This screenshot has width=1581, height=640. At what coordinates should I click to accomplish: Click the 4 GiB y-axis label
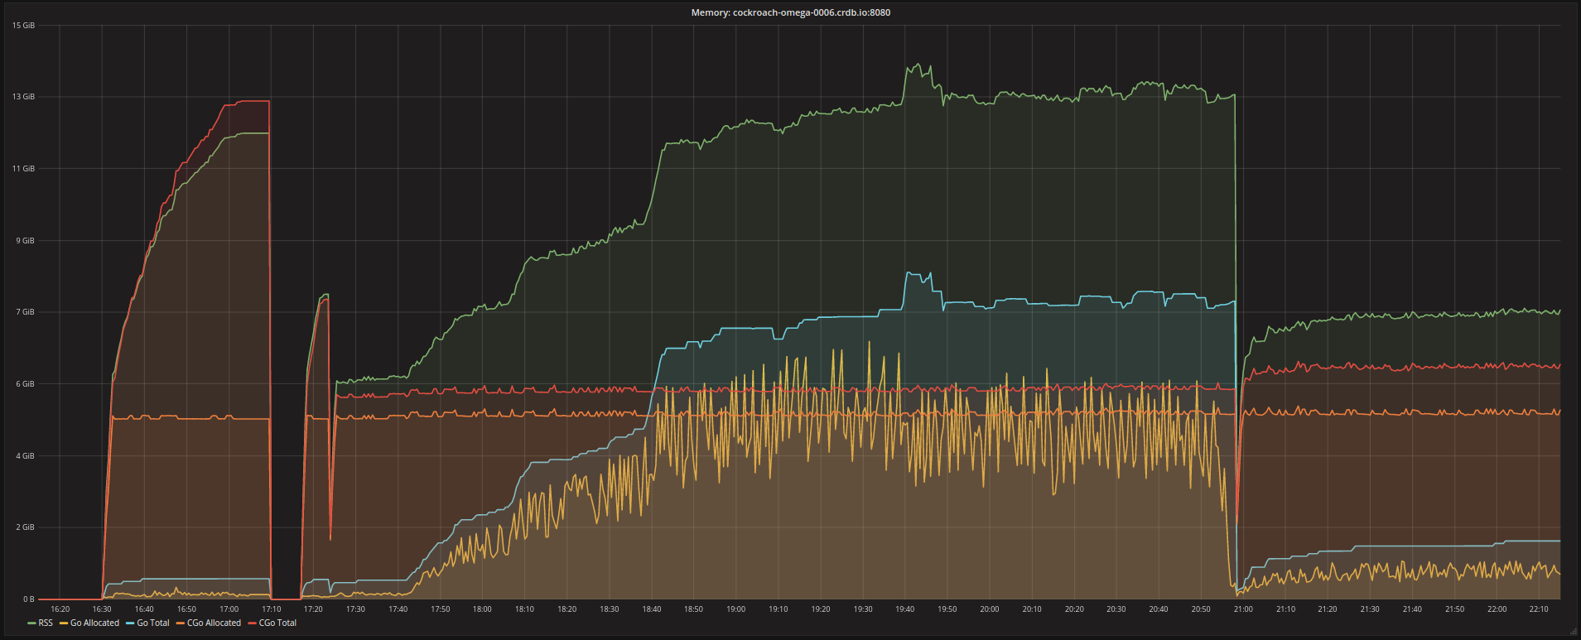25,456
